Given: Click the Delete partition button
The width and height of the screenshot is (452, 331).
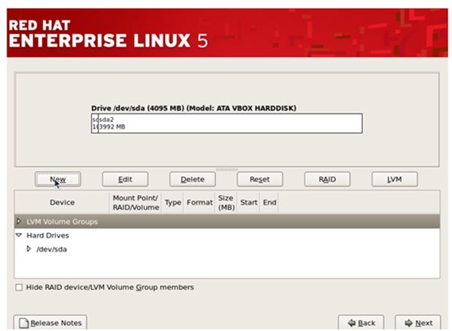Looking at the screenshot, I should pos(192,179).
